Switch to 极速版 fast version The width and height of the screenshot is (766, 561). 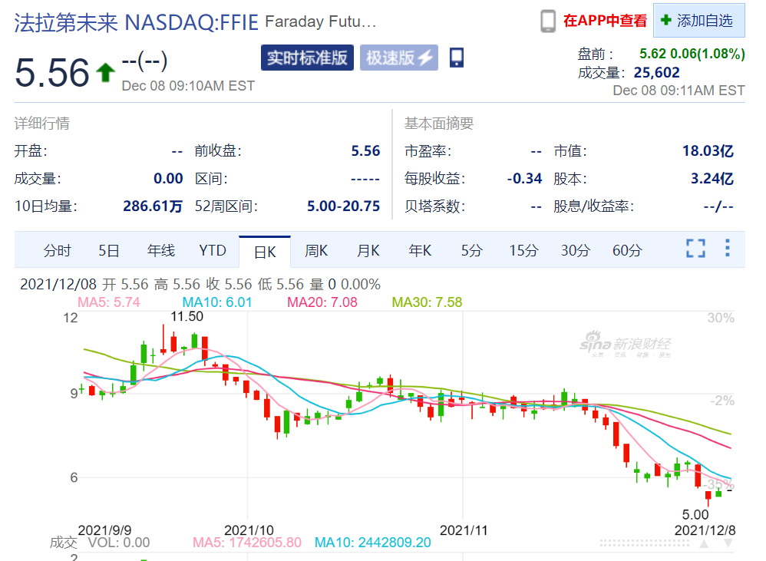pos(399,58)
